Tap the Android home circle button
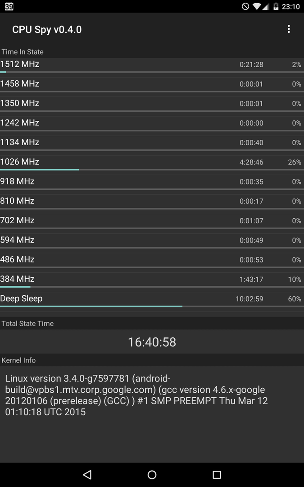Viewport: 304px width, 487px height. point(152,474)
